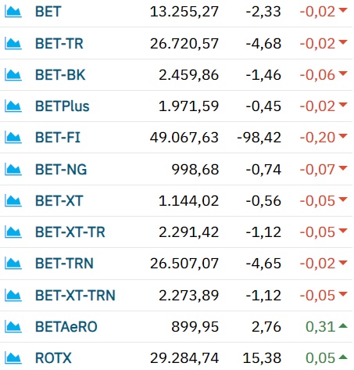
Task: Click the BET-TRN index name
Action: coord(64,264)
